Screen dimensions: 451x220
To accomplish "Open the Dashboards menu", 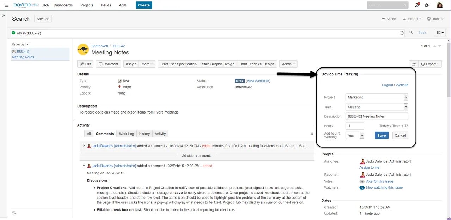I will point(63,5).
